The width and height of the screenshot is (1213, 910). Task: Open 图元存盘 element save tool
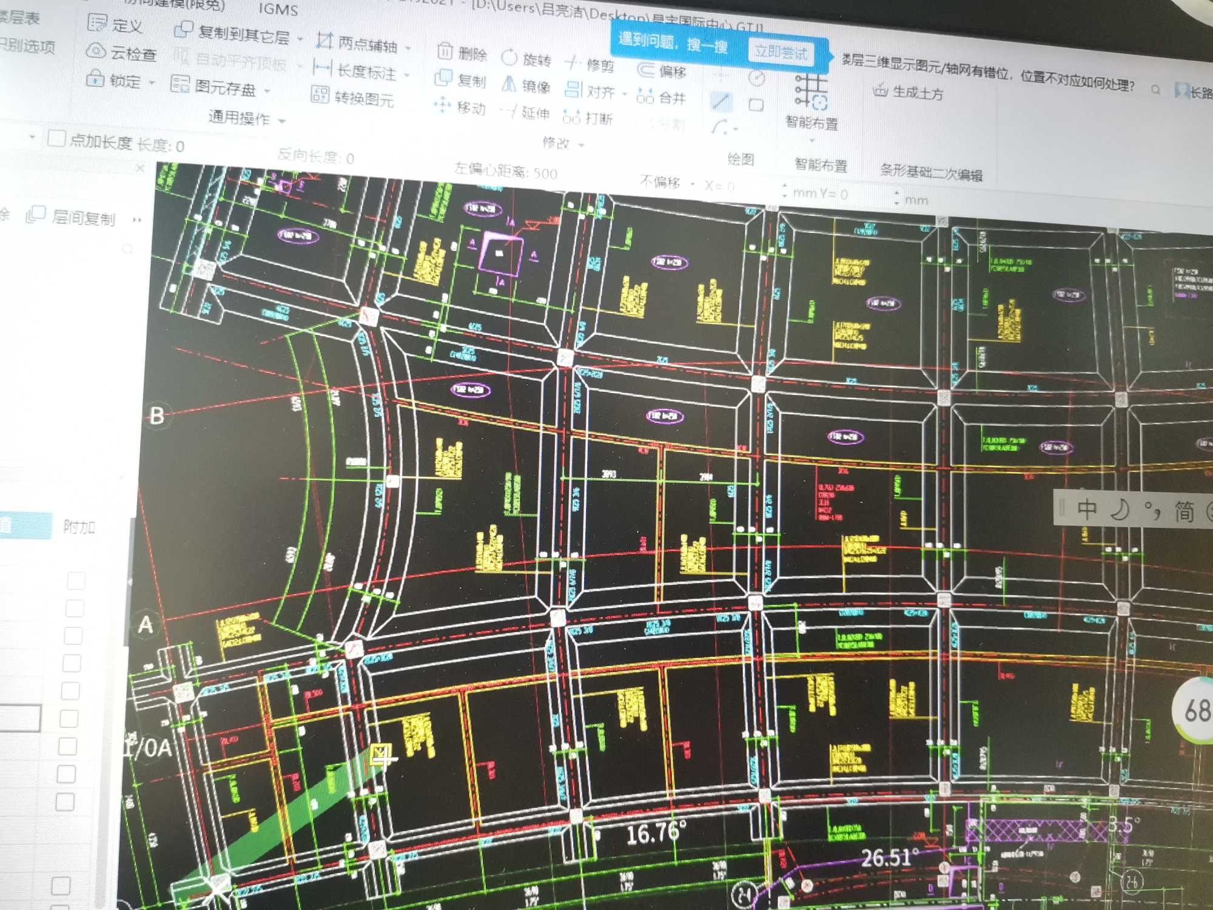click(213, 86)
